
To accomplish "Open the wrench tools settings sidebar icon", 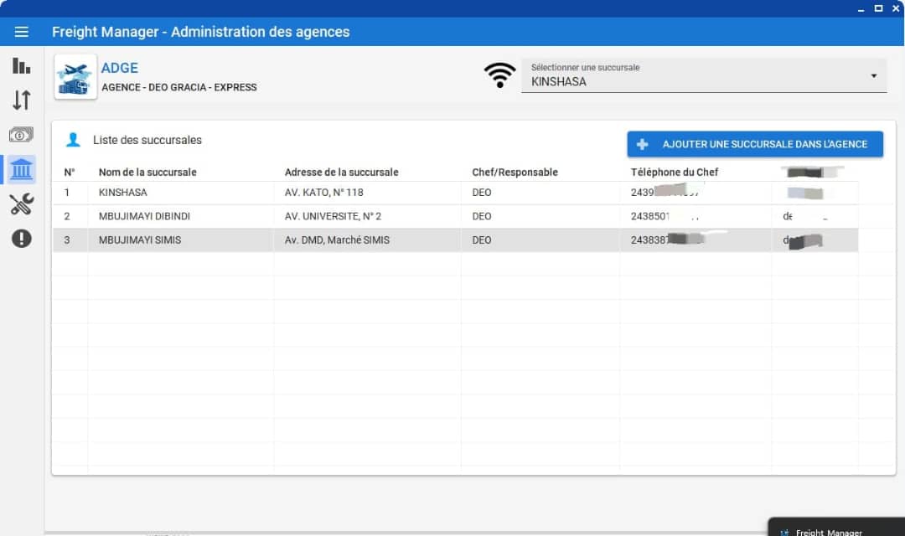I will (x=21, y=204).
